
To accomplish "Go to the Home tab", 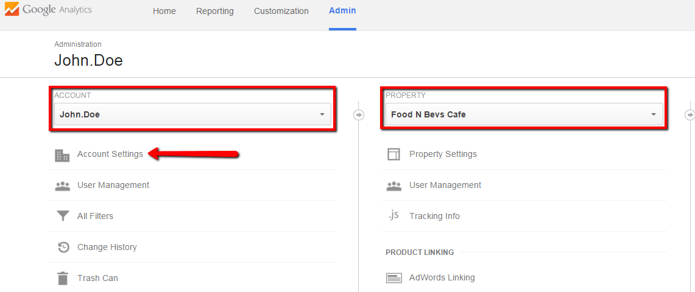I will click(x=164, y=11).
